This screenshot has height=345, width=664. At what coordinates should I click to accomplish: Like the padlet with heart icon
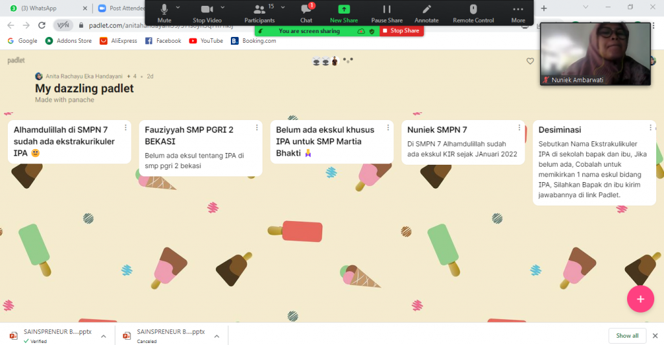pos(530,61)
